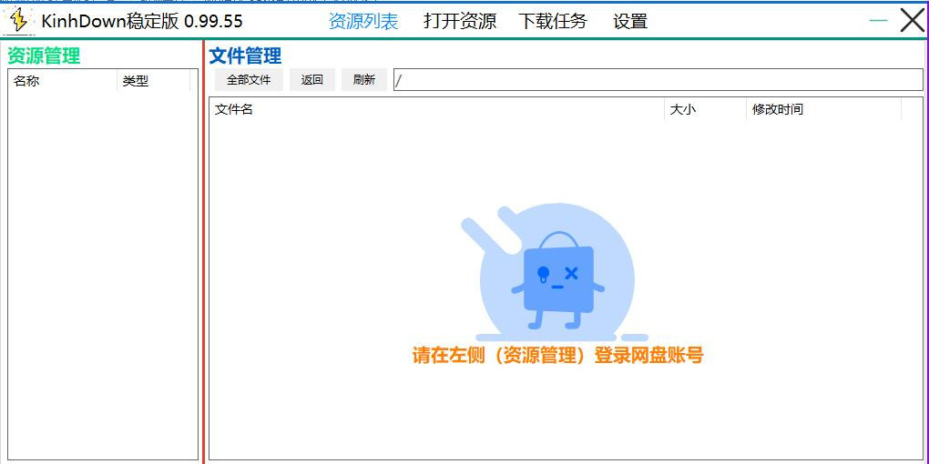Open the 打开资源 tab

(460, 21)
